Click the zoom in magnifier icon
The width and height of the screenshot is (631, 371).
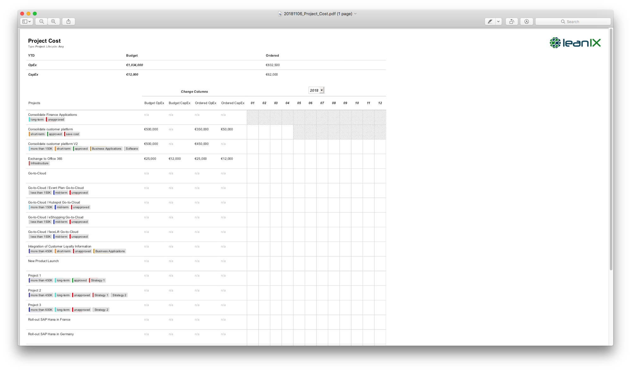53,22
